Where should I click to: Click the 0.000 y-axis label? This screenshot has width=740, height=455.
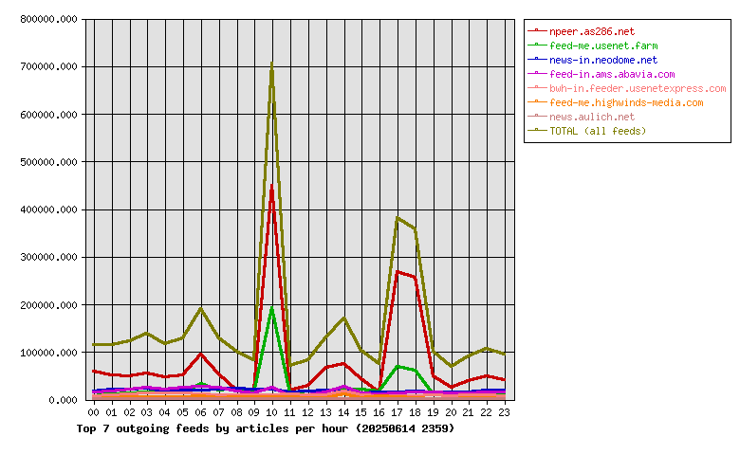click(x=63, y=400)
